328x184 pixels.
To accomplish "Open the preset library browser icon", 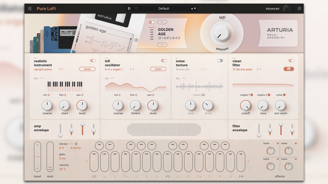I will pos(129,9).
